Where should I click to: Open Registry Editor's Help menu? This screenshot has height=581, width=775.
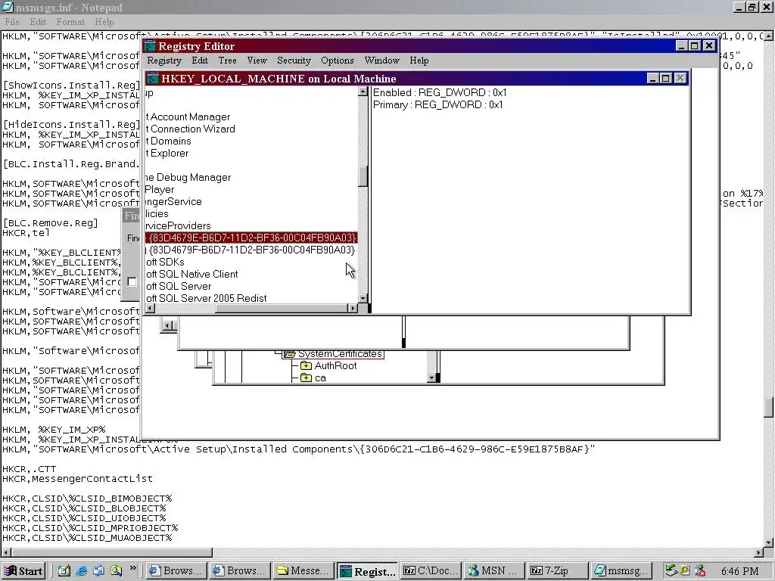pos(419,61)
